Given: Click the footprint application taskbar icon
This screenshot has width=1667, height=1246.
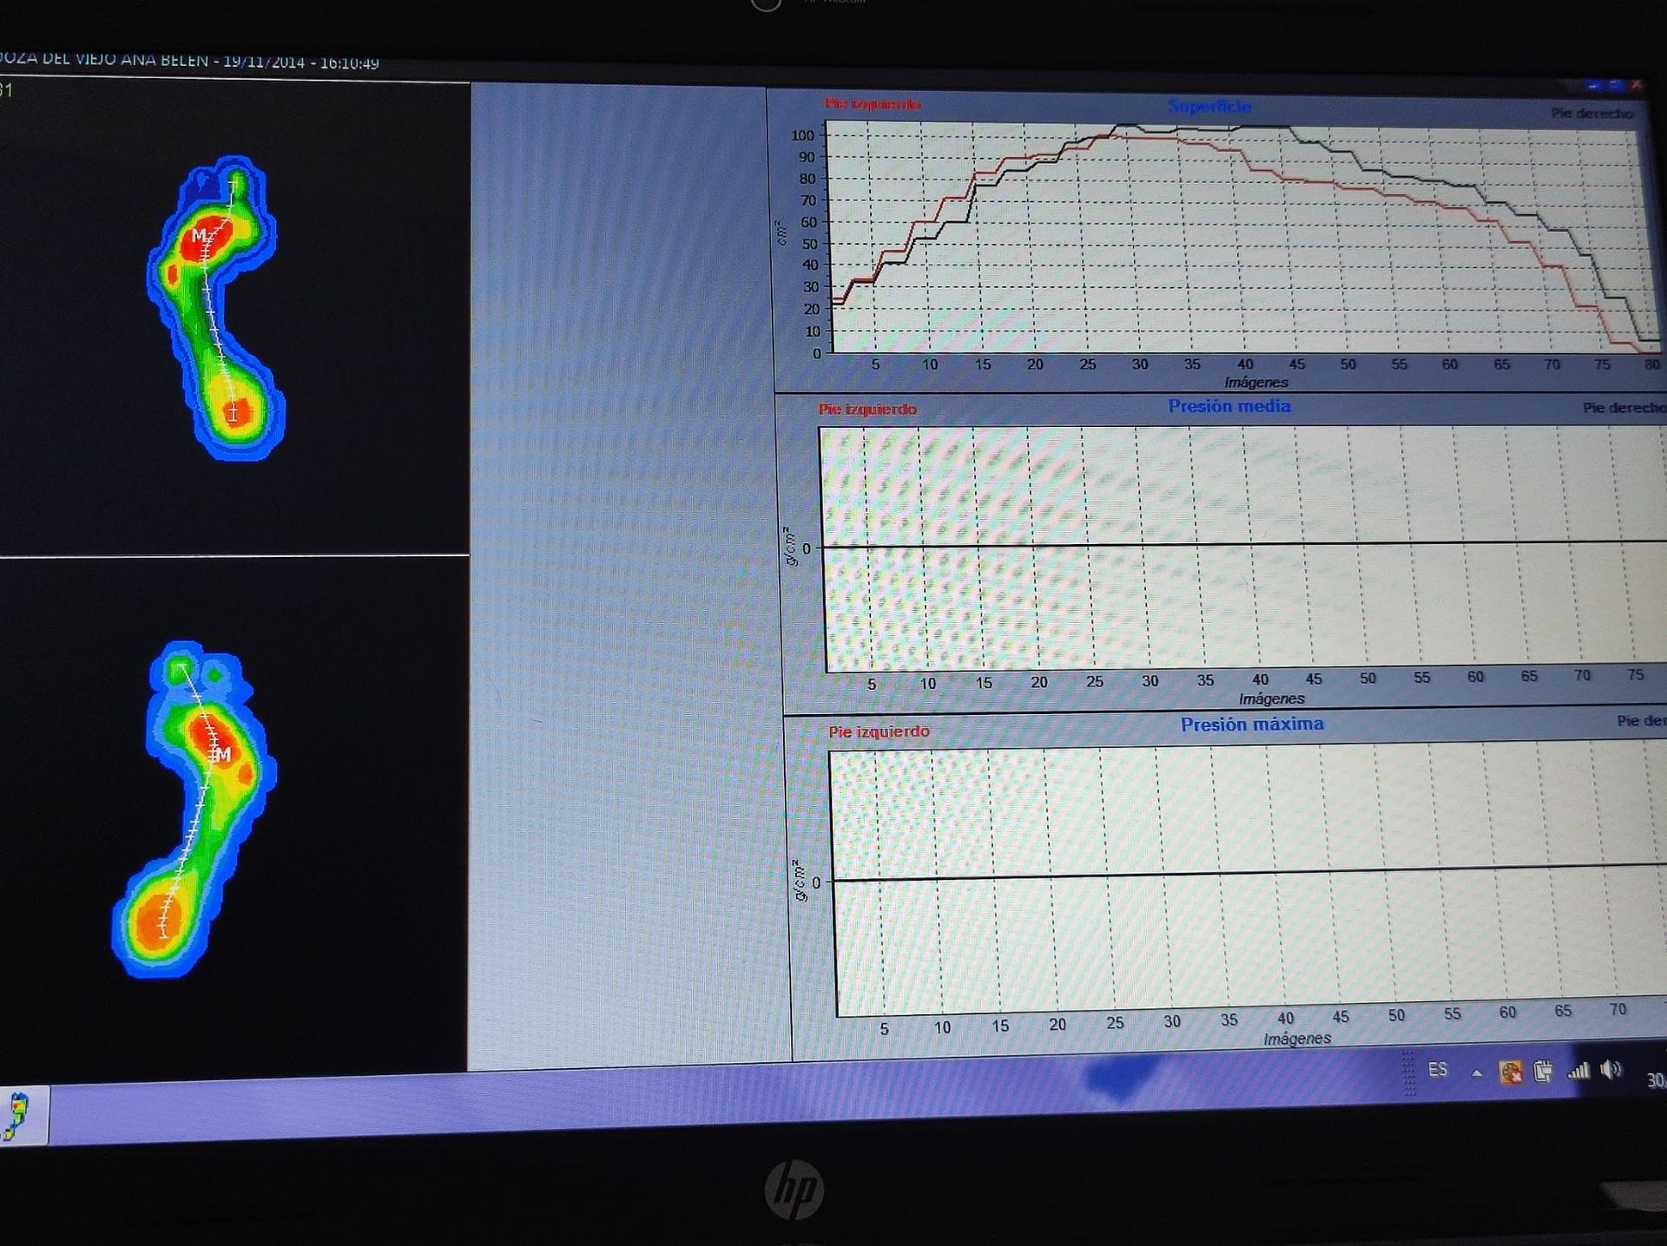Looking at the screenshot, I should pyautogui.click(x=17, y=1116).
